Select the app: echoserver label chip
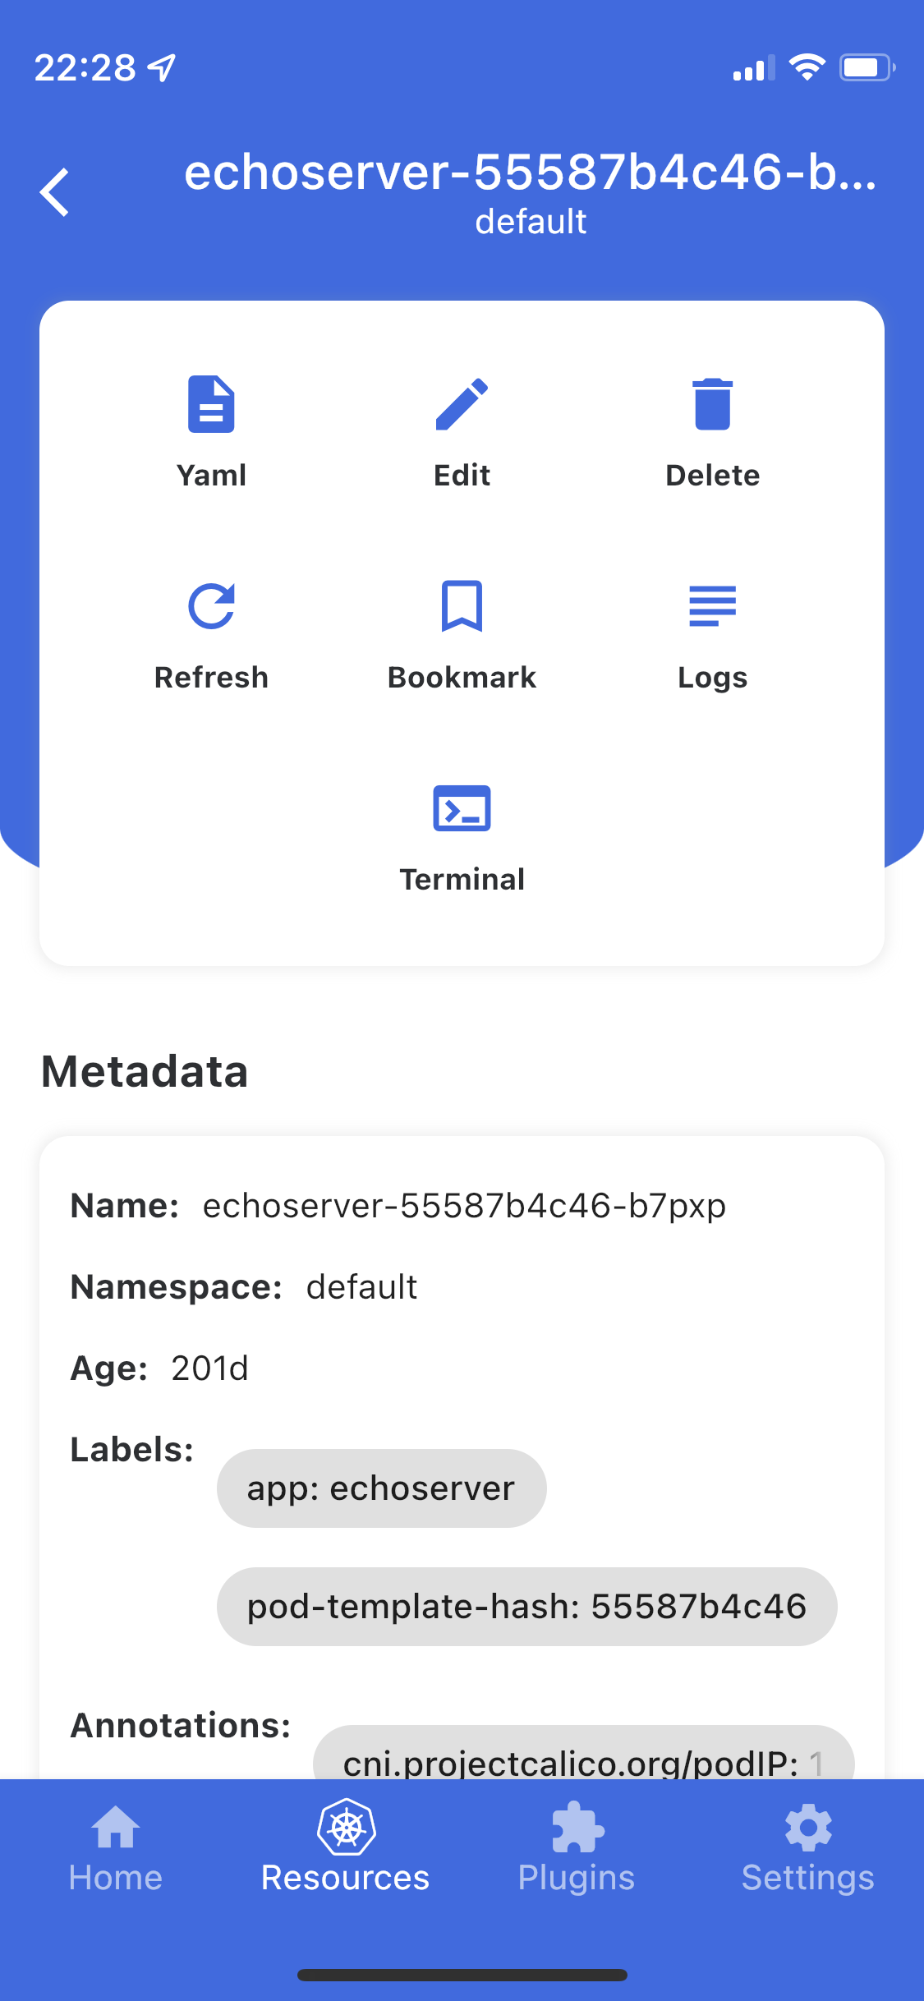This screenshot has height=2001, width=924. (380, 1488)
